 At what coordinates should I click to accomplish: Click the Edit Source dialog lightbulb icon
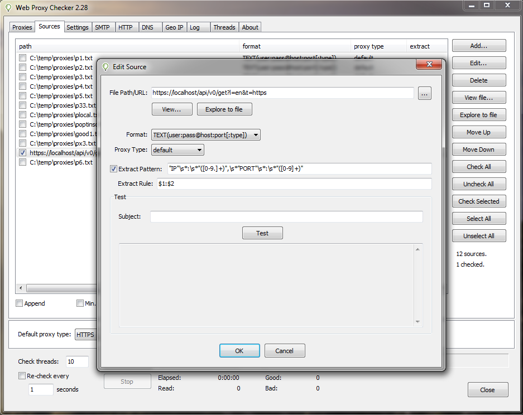coord(105,67)
